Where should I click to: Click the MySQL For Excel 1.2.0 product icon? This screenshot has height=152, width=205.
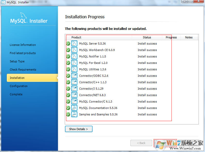pyautogui.click(x=74, y=63)
